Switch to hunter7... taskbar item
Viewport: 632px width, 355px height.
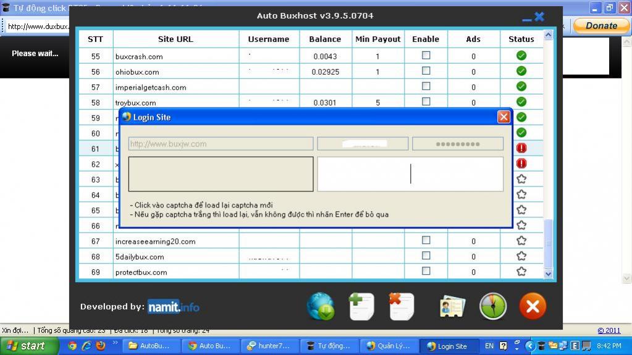pos(269,346)
